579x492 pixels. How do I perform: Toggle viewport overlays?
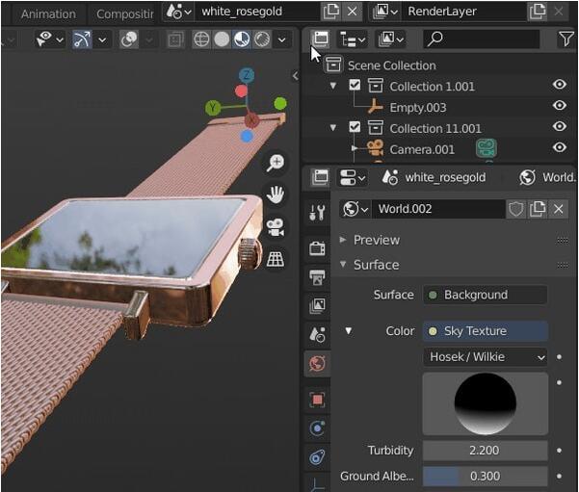[129, 39]
